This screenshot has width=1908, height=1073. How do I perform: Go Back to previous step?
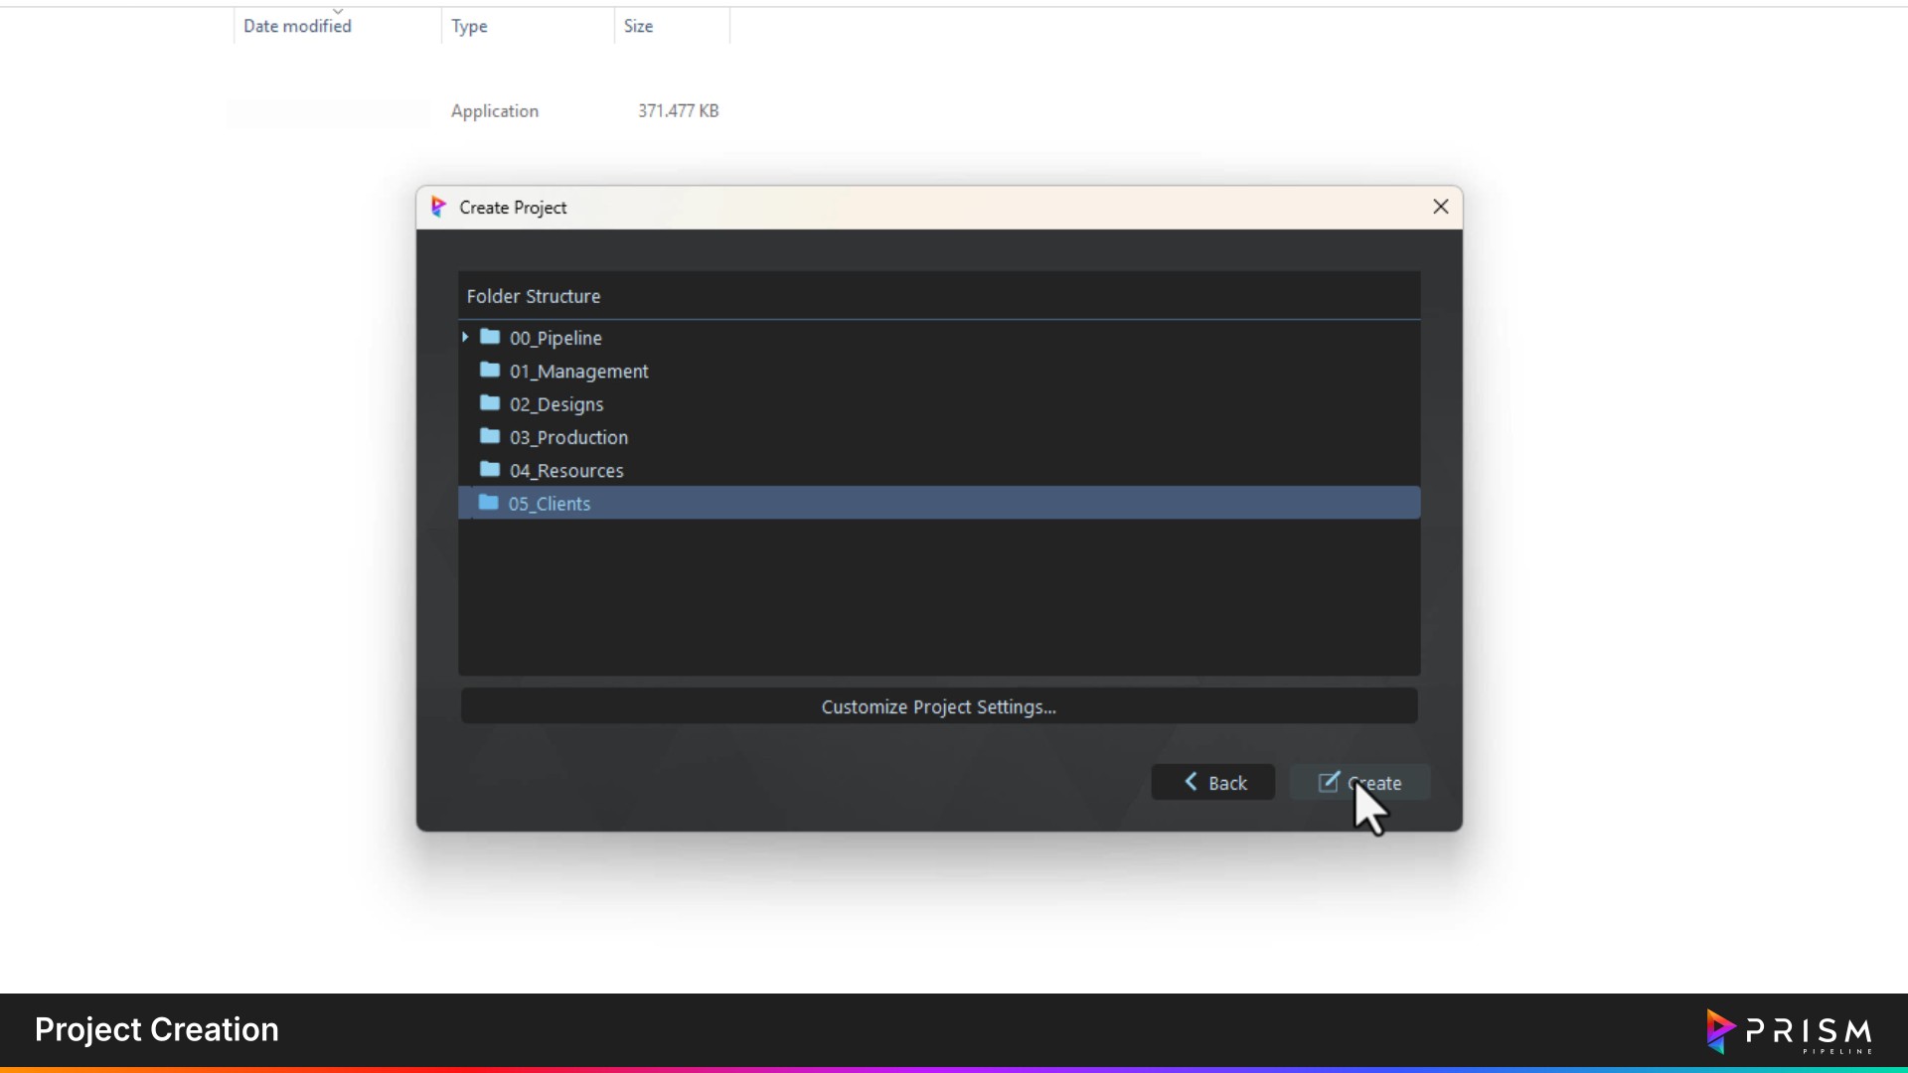(x=1213, y=783)
